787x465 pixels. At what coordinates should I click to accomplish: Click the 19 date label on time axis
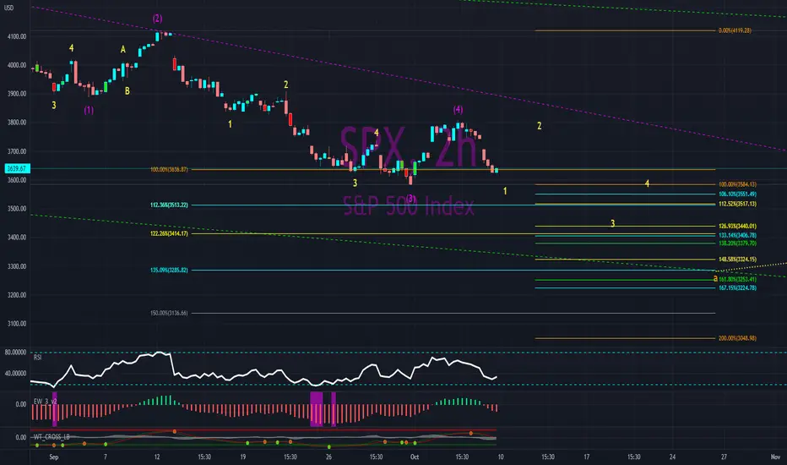(x=243, y=457)
